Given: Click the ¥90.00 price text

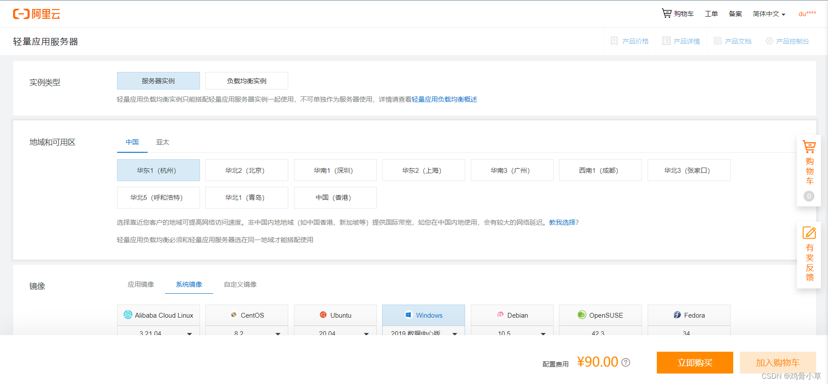Looking at the screenshot, I should (597, 362).
